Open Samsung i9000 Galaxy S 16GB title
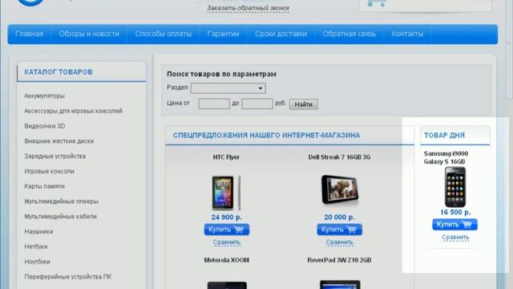This screenshot has height=289, width=513. tap(446, 157)
